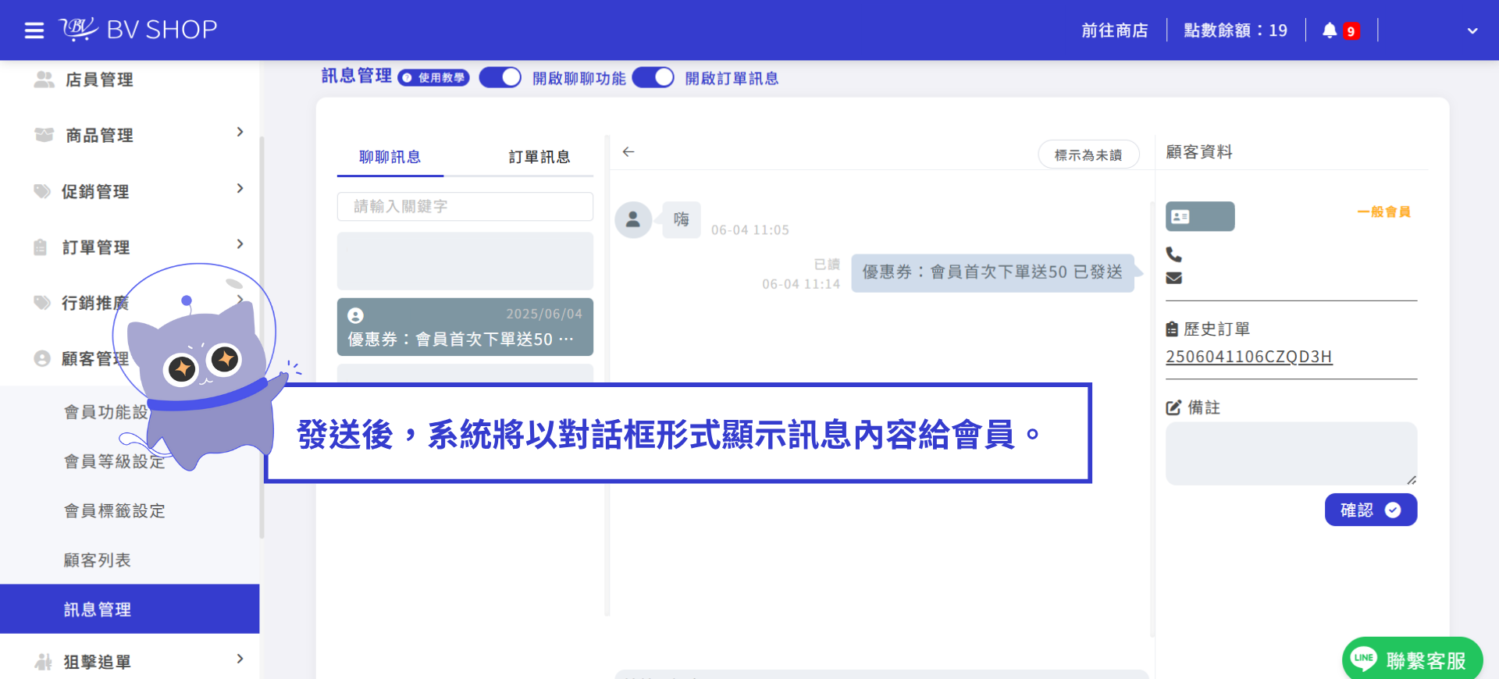Click the 使用教學 badge button
1499x679 pixels.
(x=434, y=77)
